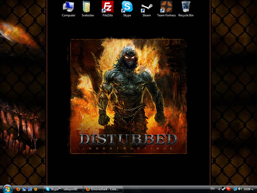Open the Svetoslav user folder icon
The width and height of the screenshot is (257, 193).
88,9
